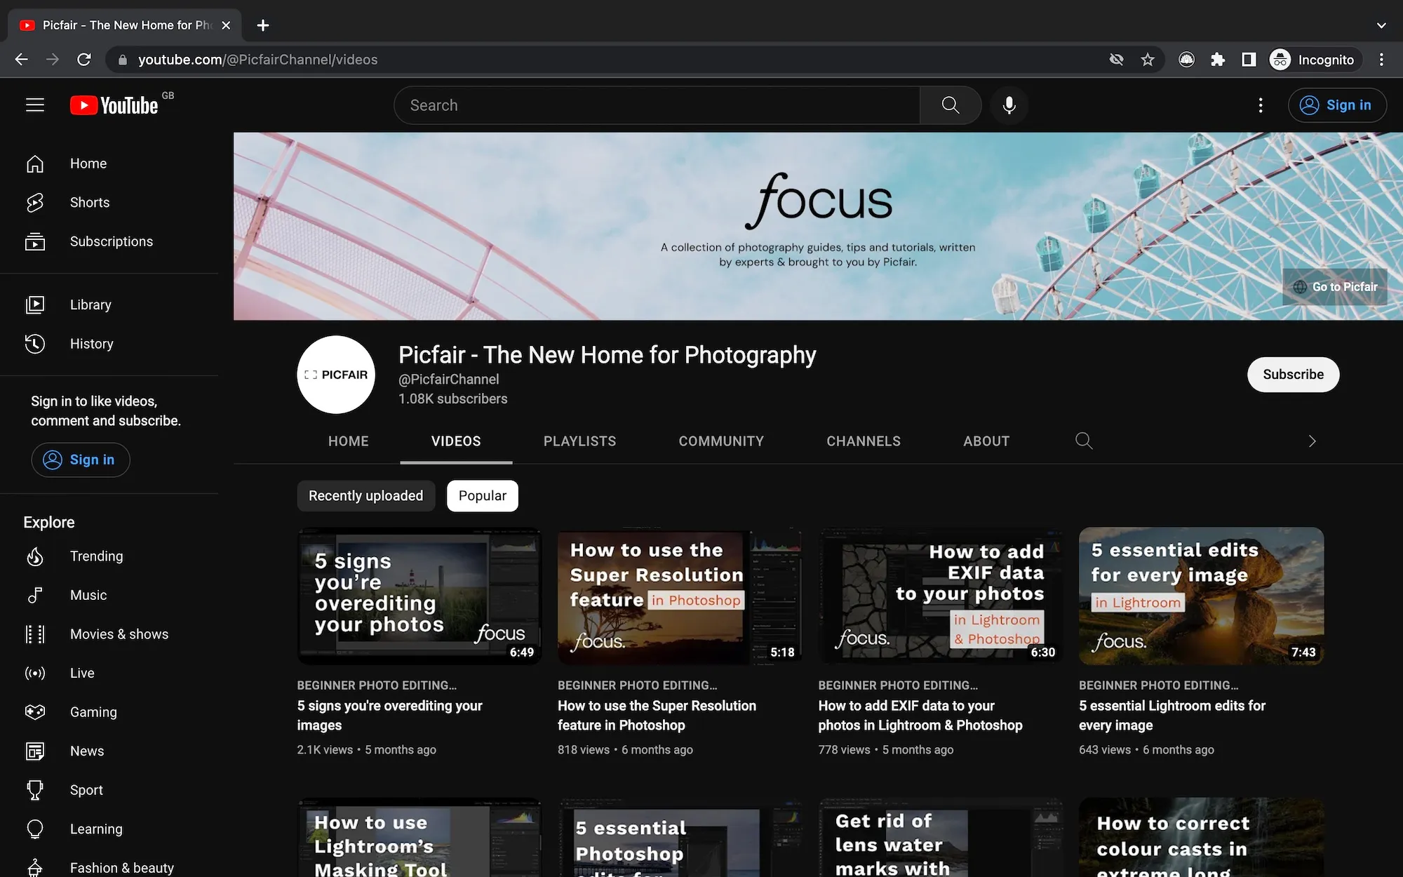Open the hamburger guide menu
Image resolution: width=1403 pixels, height=877 pixels.
click(35, 105)
